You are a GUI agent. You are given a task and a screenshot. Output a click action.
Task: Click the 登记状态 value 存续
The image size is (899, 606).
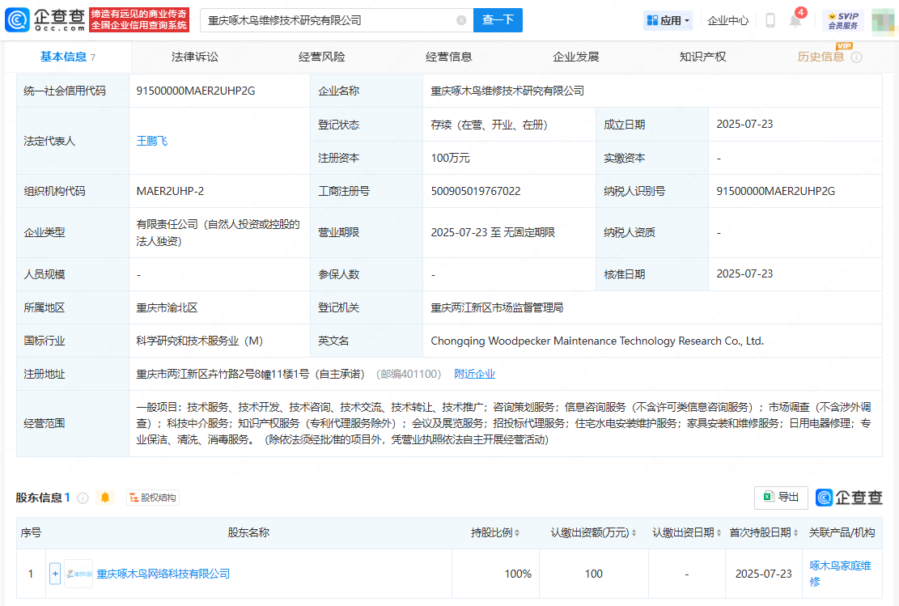(x=489, y=125)
